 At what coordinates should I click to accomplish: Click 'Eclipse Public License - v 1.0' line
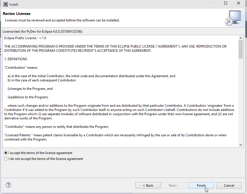coord(25,38)
